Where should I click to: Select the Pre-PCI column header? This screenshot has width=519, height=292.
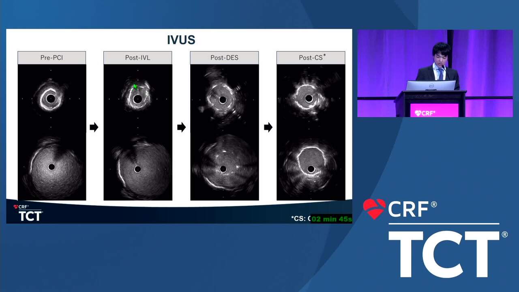51,58
